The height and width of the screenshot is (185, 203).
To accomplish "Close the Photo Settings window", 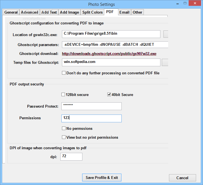I will 195,3.
